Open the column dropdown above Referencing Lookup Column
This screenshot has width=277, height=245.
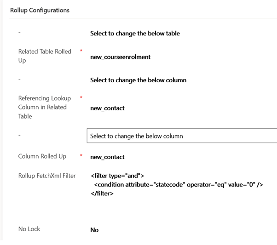pos(138,80)
